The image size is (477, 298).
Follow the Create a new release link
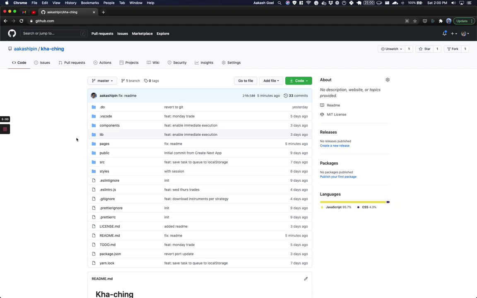point(335,146)
